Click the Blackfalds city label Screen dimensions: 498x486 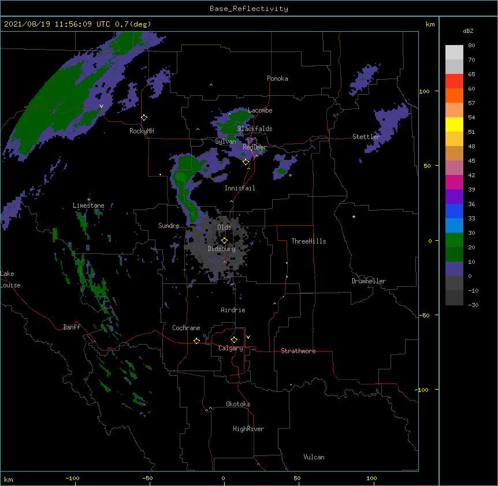click(x=255, y=129)
